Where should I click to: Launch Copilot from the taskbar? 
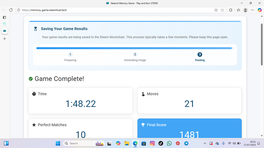pyautogui.click(x=118, y=143)
